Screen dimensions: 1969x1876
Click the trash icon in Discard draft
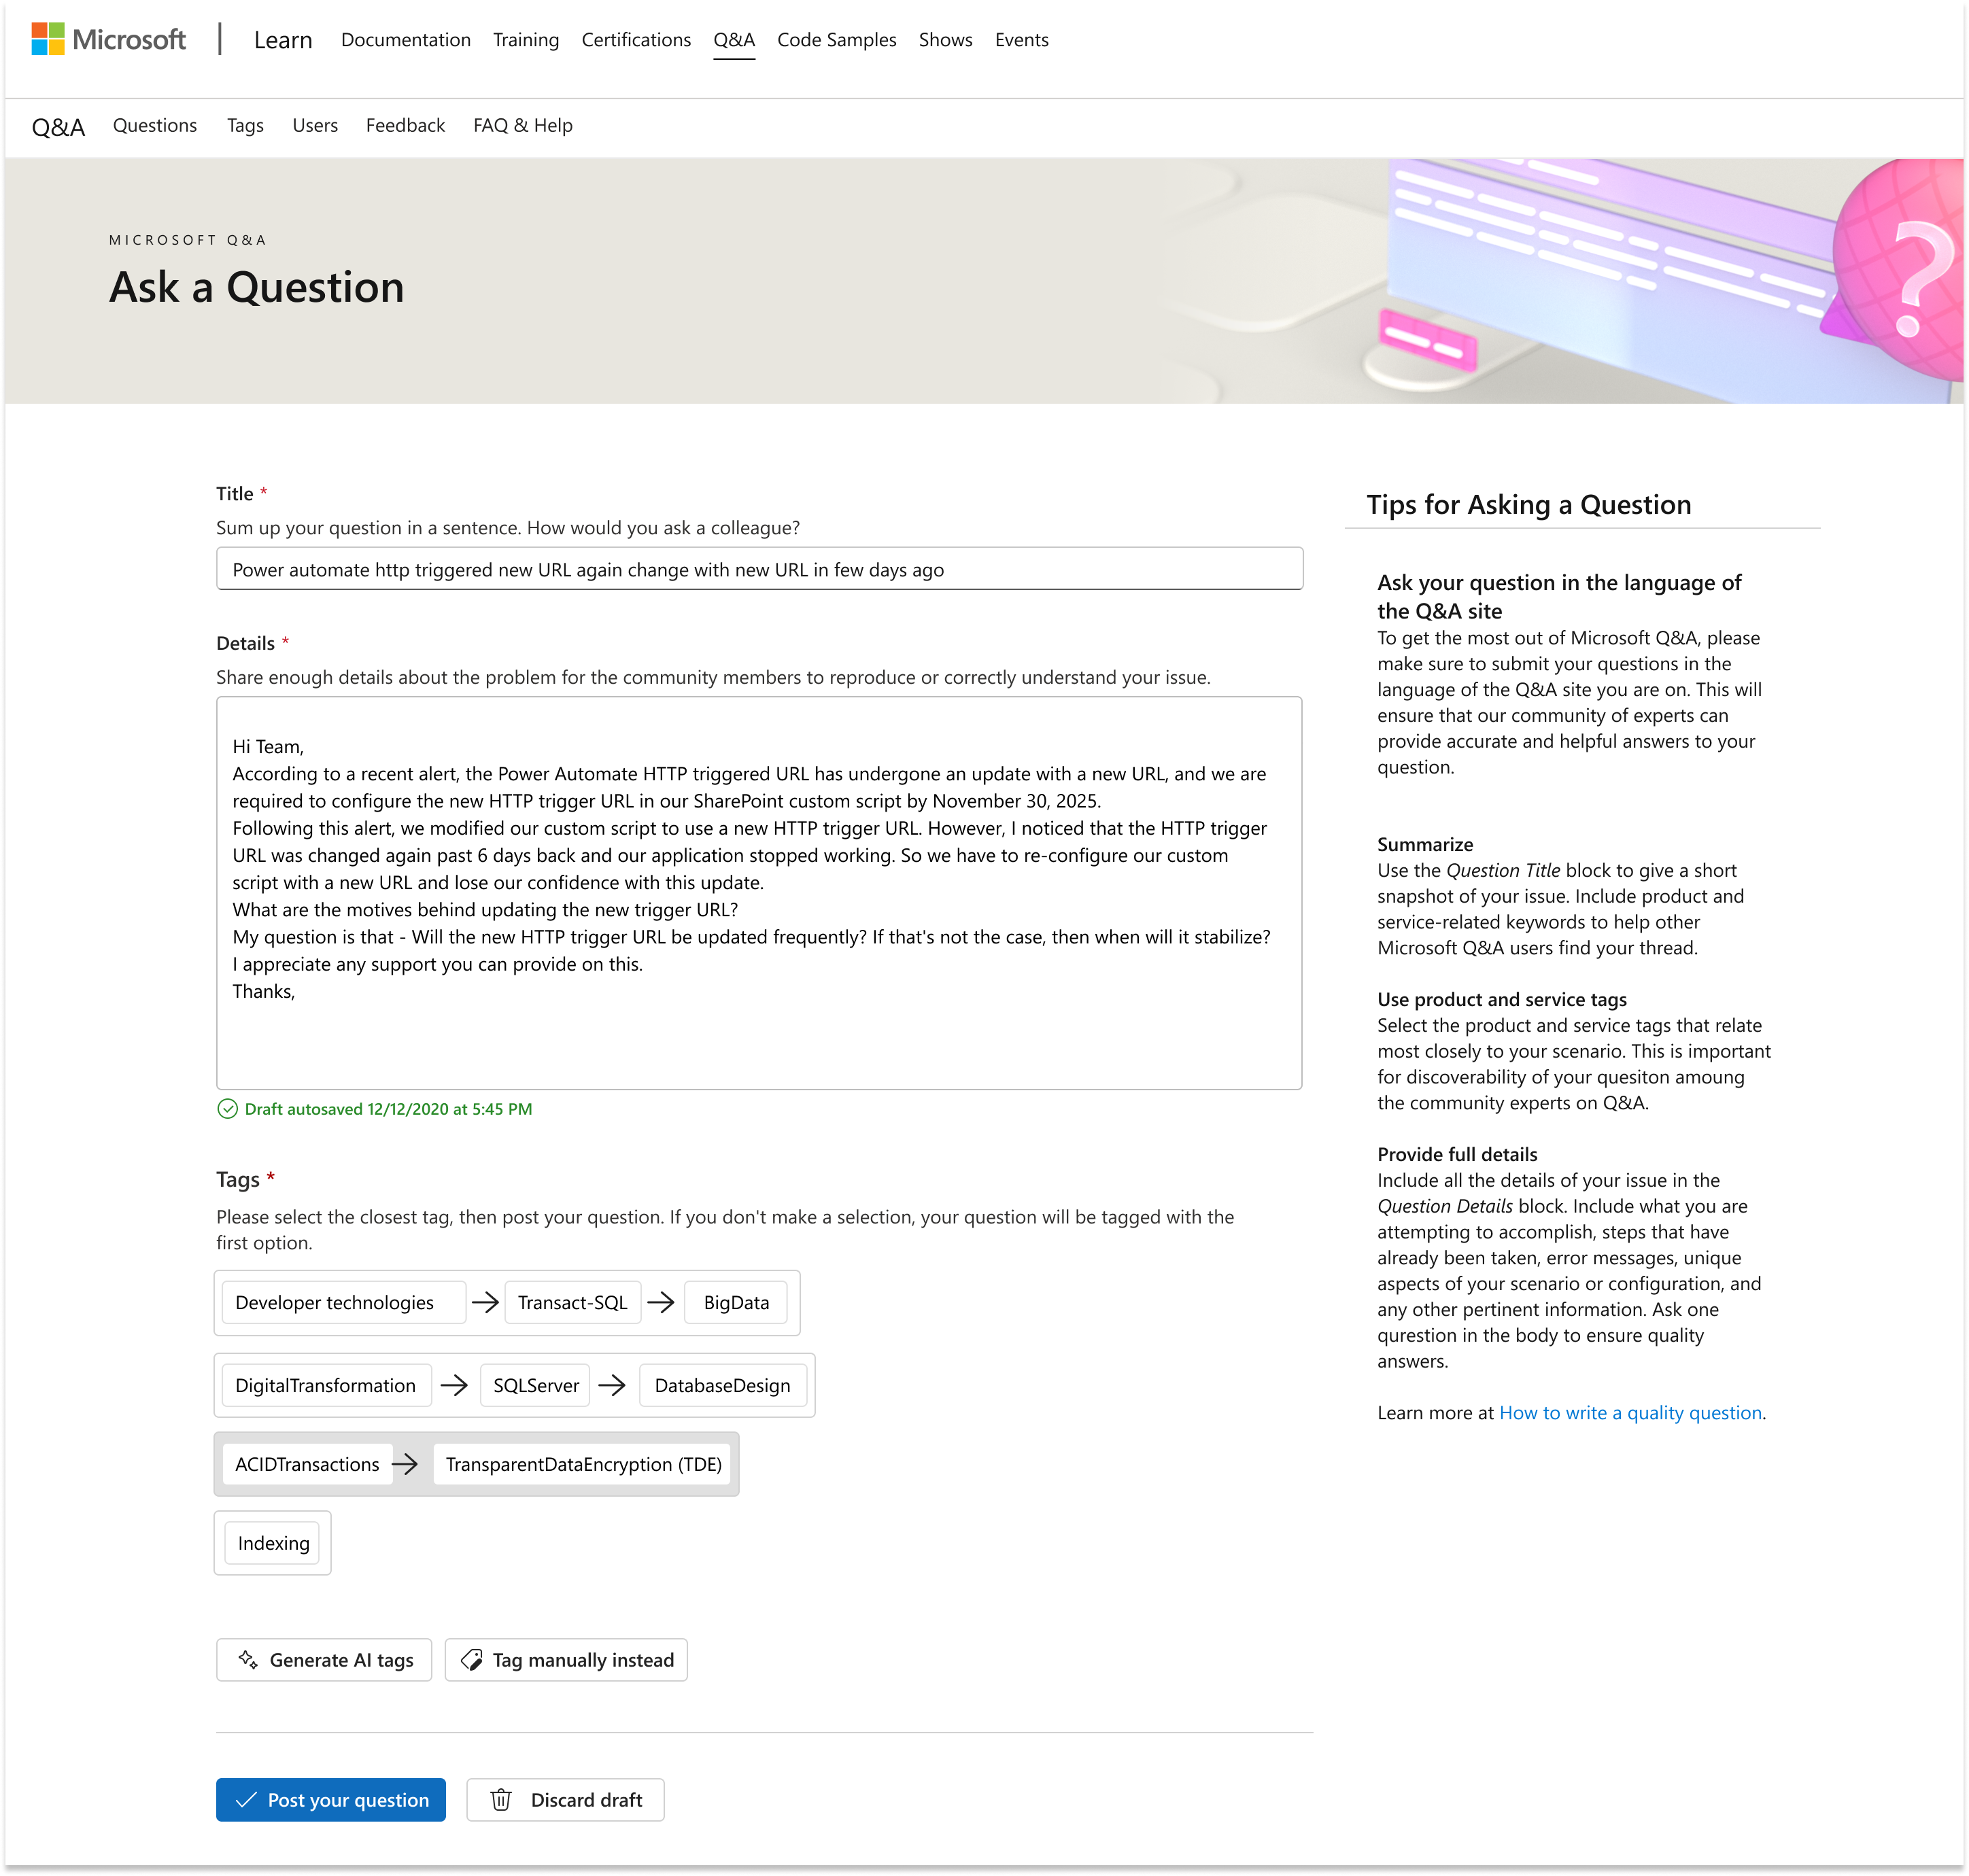coord(501,1800)
